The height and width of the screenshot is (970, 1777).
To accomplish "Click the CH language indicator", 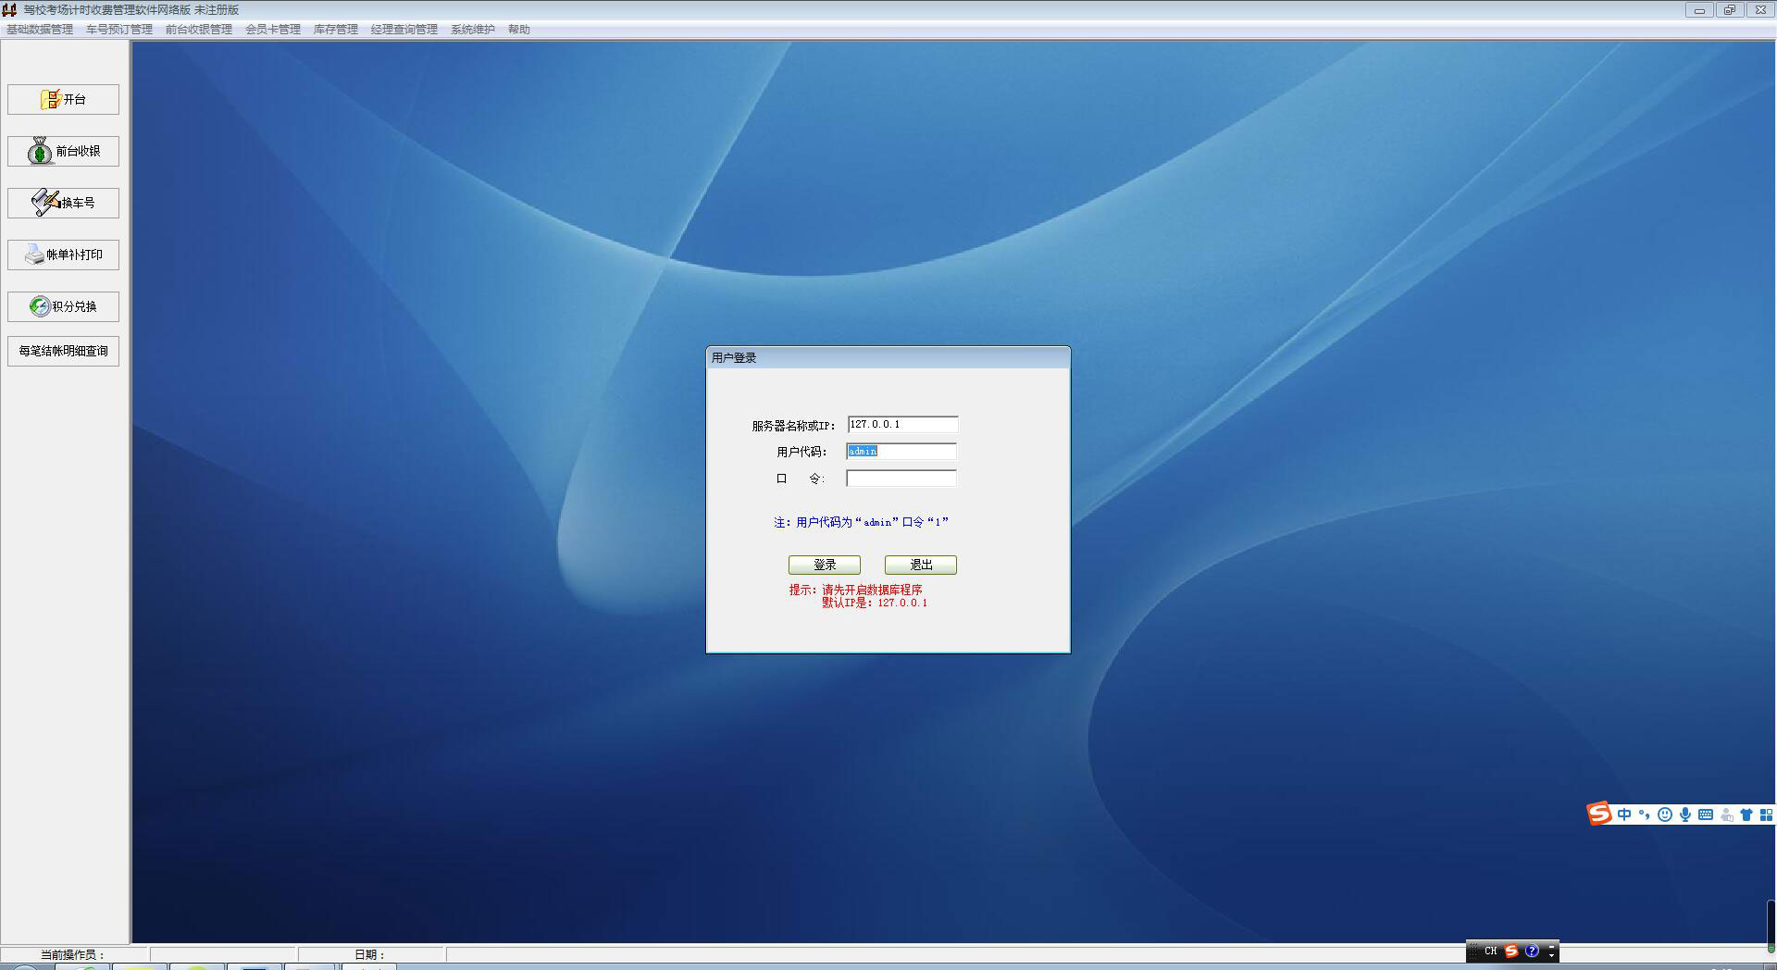I will coord(1490,951).
